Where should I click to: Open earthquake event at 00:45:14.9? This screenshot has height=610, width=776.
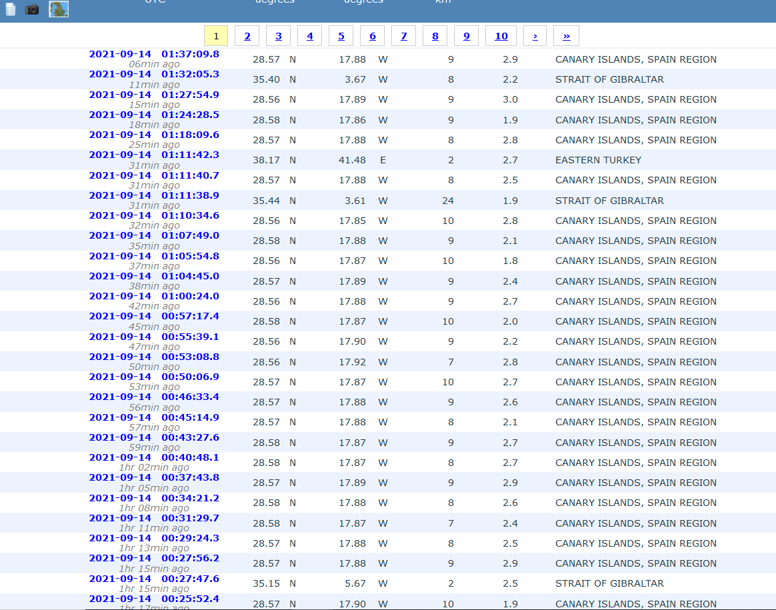pos(154,417)
